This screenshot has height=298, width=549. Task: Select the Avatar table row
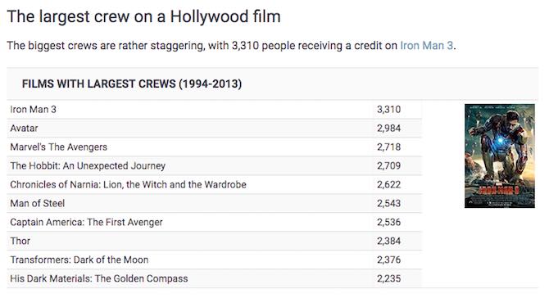(215, 129)
